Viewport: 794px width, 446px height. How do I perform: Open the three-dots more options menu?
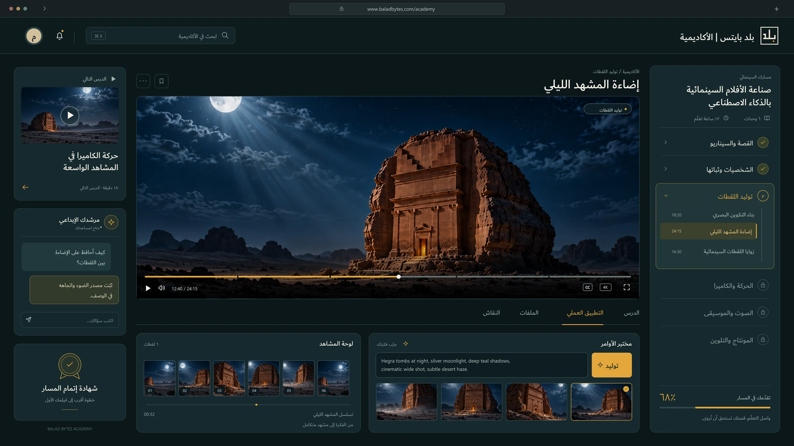point(143,81)
